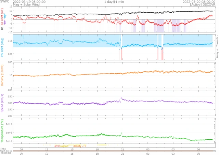
Task: Select the Density (1/cm³) axis label
Action: 2,75
